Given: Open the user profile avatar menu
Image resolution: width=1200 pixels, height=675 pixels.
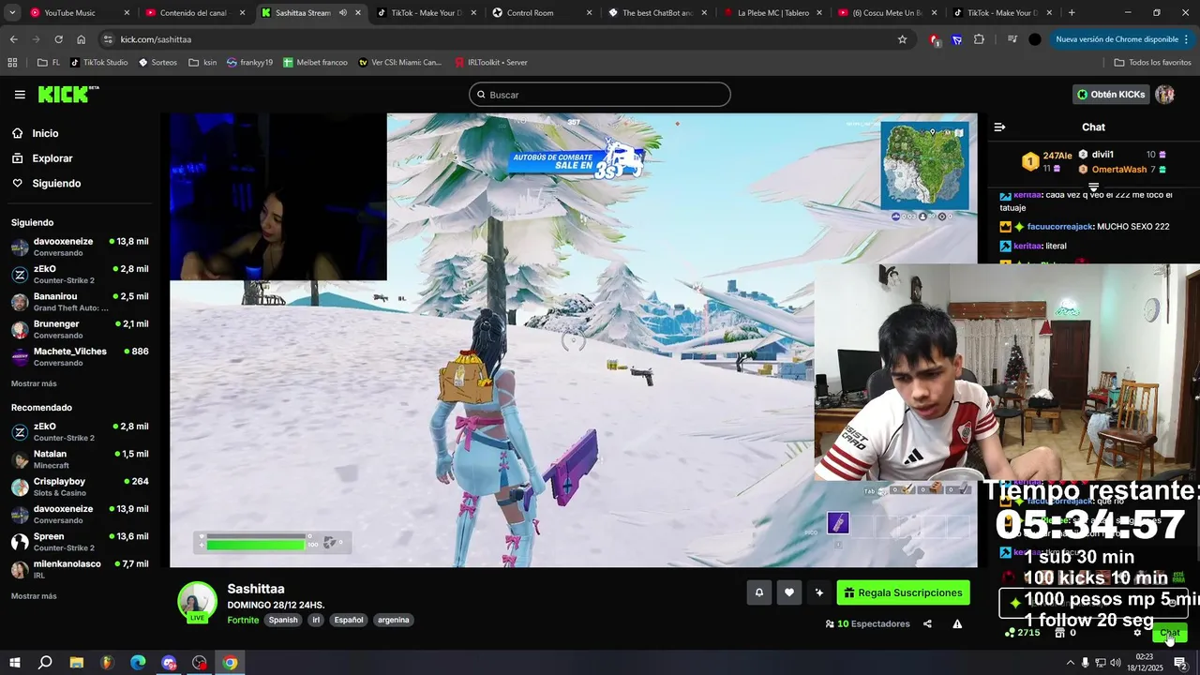Looking at the screenshot, I should tap(1165, 95).
